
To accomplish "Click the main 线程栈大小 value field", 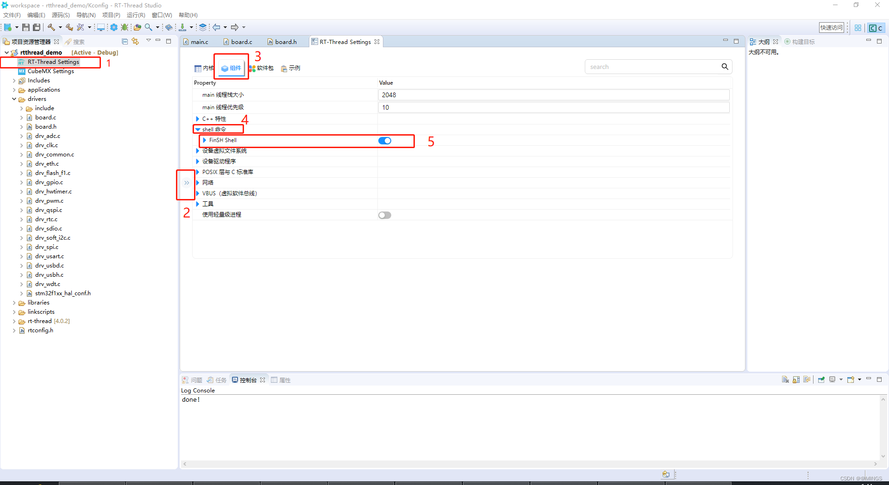I will pos(554,95).
